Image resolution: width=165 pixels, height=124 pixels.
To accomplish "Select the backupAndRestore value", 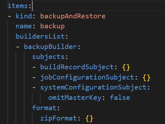I will click(73, 16).
